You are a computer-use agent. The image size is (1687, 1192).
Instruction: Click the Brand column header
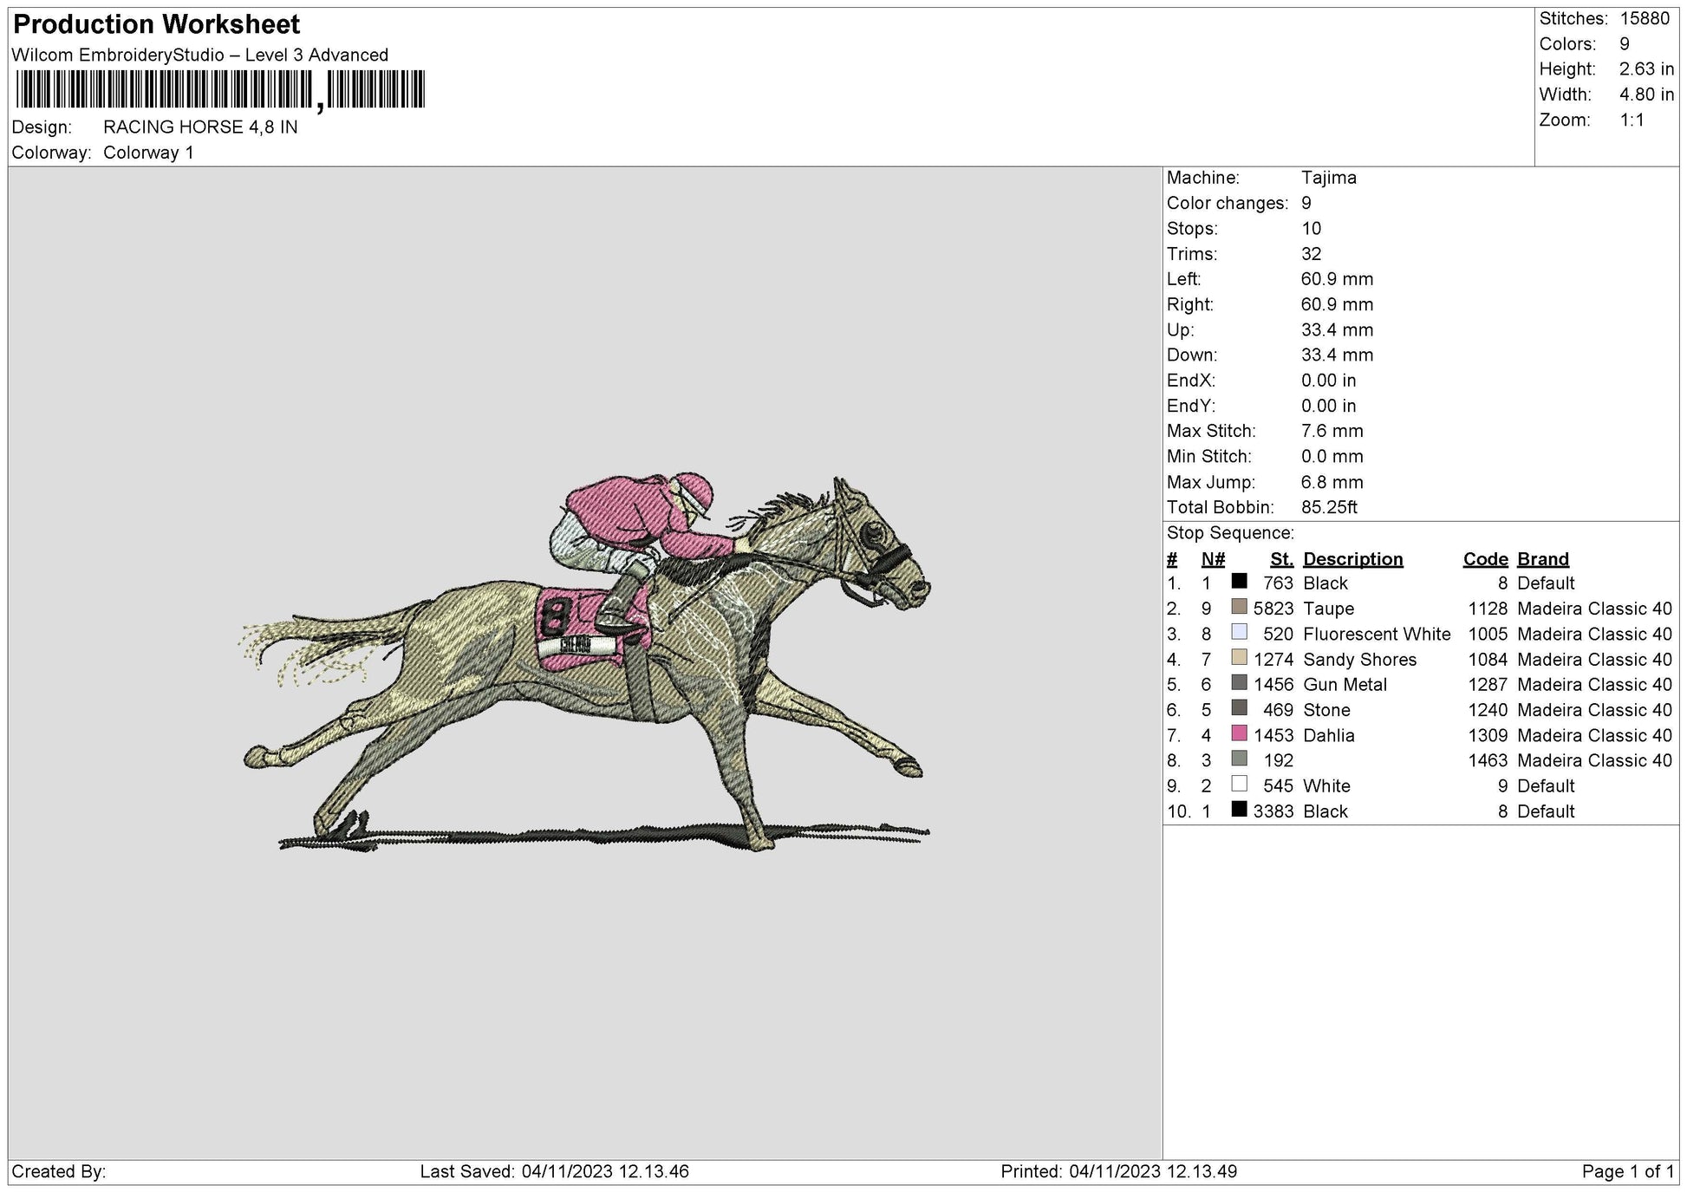click(x=1542, y=559)
